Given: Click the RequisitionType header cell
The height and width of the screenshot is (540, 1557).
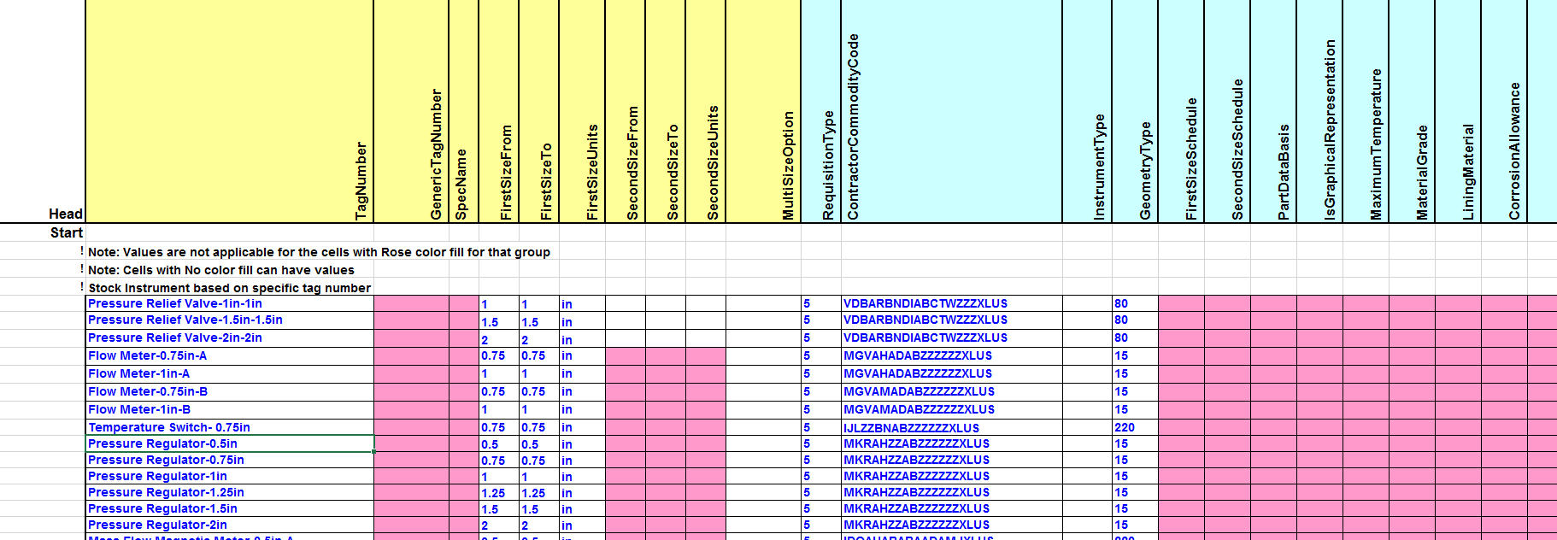Looking at the screenshot, I should (x=821, y=111).
